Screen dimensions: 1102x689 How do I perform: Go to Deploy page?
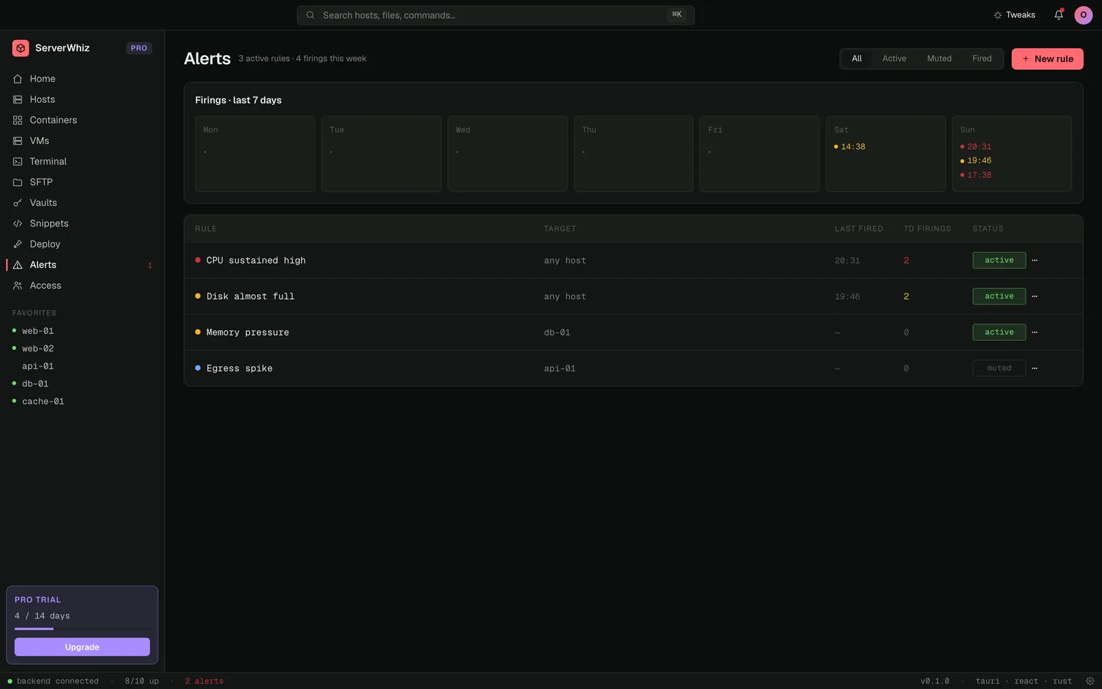pyautogui.click(x=82, y=244)
